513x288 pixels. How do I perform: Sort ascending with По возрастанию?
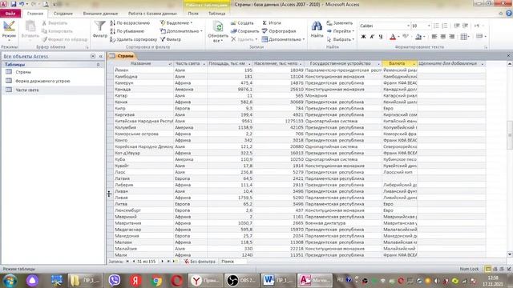click(x=130, y=23)
